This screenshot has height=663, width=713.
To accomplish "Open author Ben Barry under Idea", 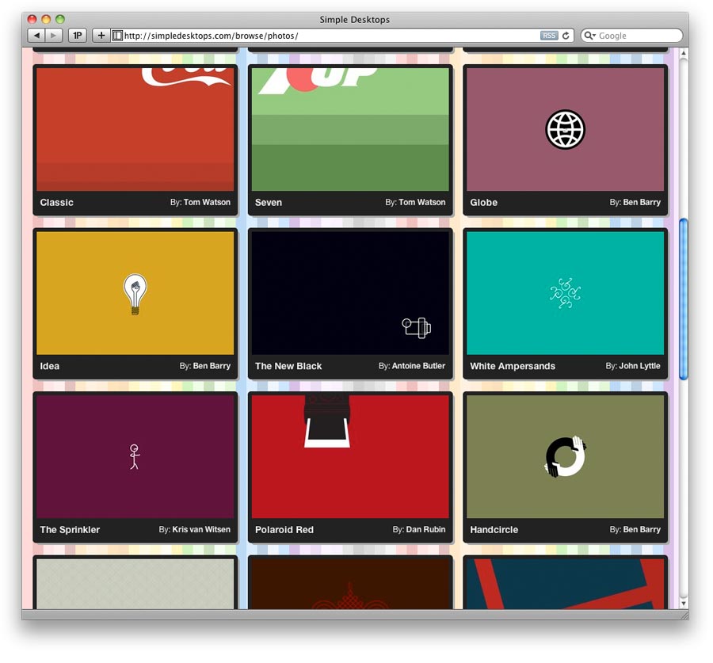I will [x=212, y=366].
